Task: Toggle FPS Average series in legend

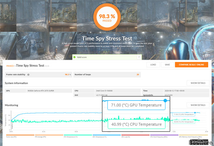Action: [x=49, y=136]
